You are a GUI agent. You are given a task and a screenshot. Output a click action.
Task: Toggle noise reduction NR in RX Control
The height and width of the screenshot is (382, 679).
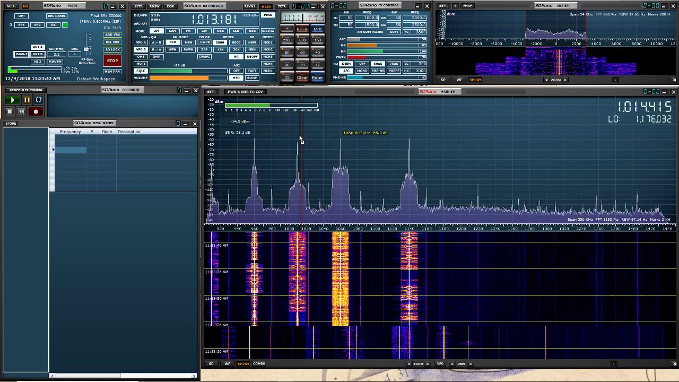pos(236,57)
